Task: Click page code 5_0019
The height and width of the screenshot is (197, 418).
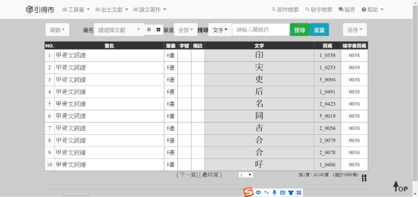Action: (x=327, y=116)
